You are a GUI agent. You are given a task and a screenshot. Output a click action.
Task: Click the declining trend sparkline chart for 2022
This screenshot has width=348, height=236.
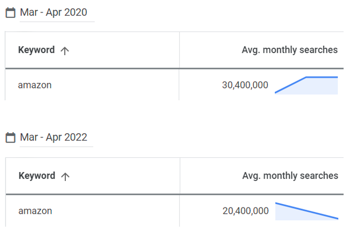click(x=307, y=211)
